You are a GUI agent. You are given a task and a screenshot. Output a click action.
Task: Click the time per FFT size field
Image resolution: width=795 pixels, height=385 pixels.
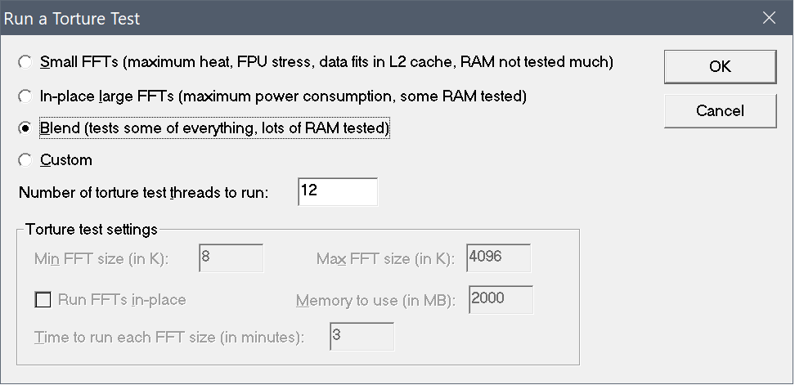(x=362, y=337)
